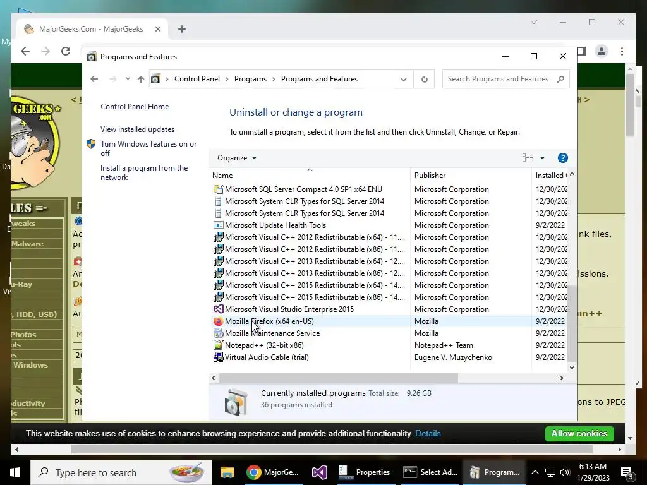Click the change view icon
The height and width of the screenshot is (485, 647).
coord(528,157)
